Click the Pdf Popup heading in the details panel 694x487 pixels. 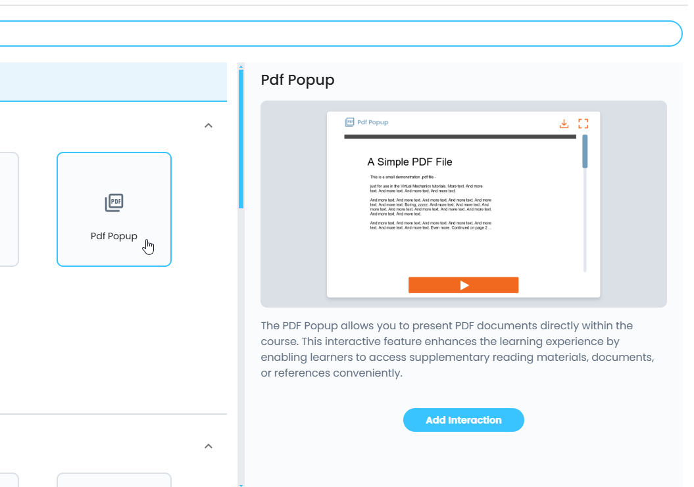[x=297, y=80]
